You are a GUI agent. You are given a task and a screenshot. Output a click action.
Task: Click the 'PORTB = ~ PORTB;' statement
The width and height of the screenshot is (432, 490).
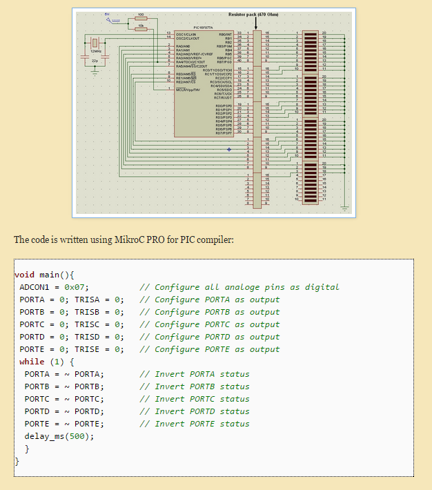click(x=64, y=387)
